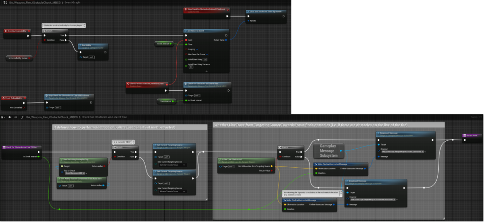Image resolution: width=484 pixels, height=222 pixels.
Task: Click the Handle pin on Clear and Invalidate Timer
Action: (x=249, y=20)
